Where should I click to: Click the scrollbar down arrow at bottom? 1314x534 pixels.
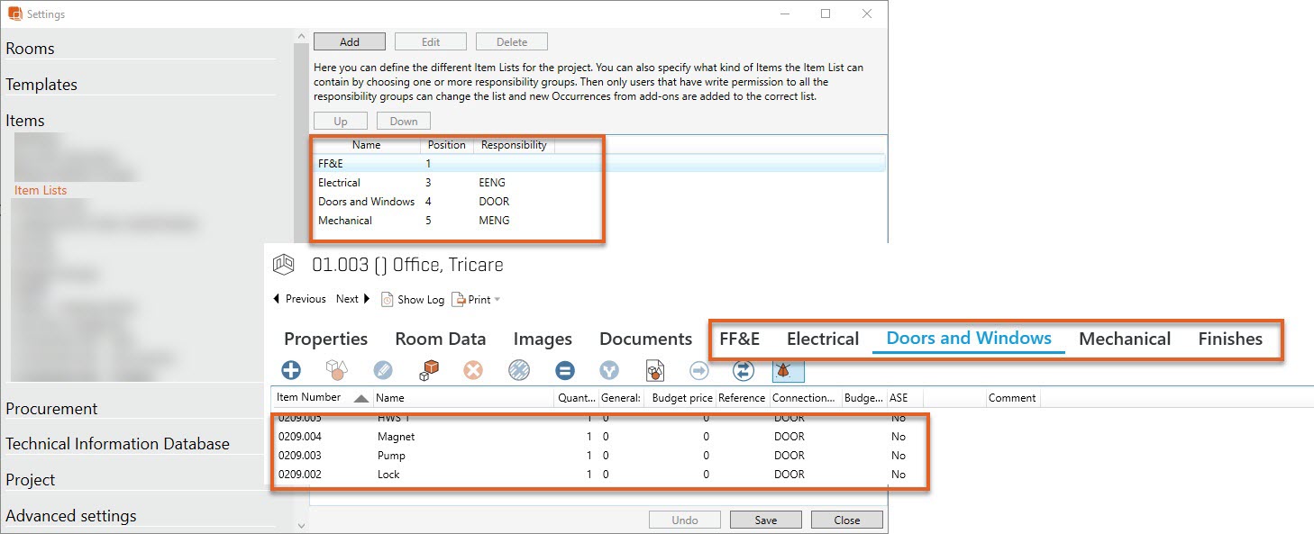pos(303,524)
